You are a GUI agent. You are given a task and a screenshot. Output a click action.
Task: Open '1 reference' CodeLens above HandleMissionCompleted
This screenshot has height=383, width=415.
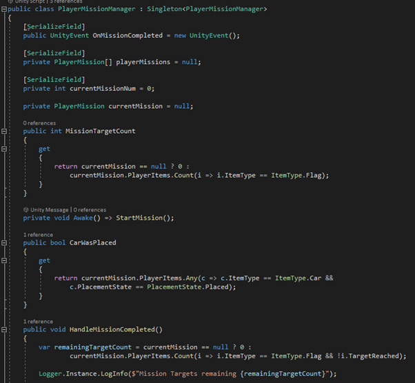click(x=38, y=322)
